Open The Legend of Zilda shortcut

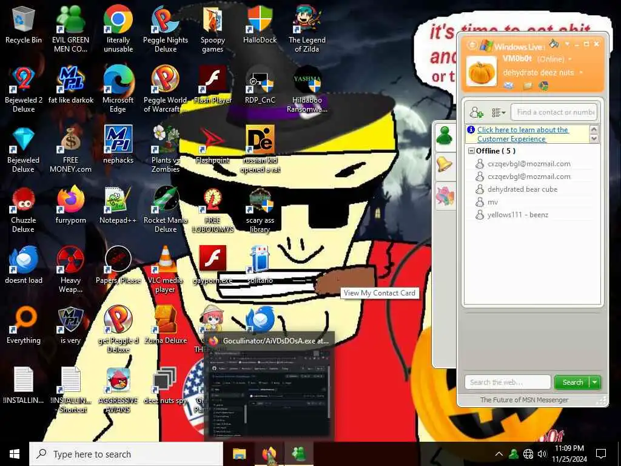point(307,29)
